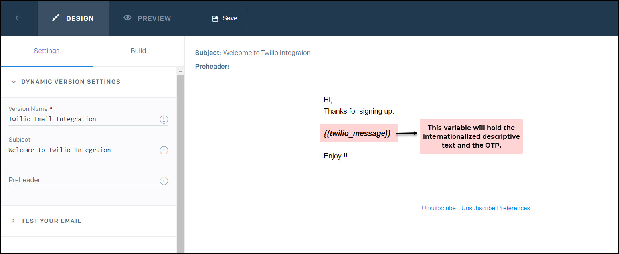
Task: Click the Save button
Action: (224, 18)
